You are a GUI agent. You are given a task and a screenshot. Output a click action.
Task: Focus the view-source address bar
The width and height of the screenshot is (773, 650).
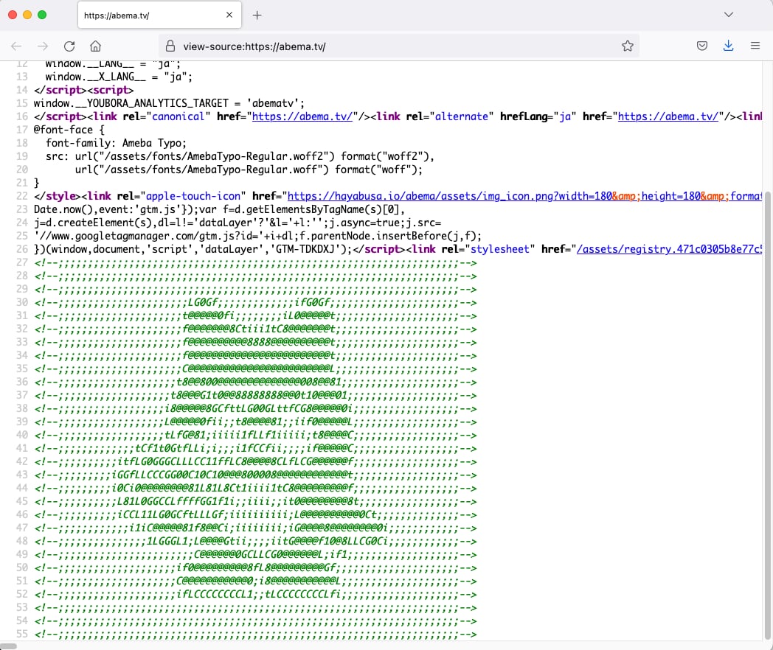(x=399, y=46)
